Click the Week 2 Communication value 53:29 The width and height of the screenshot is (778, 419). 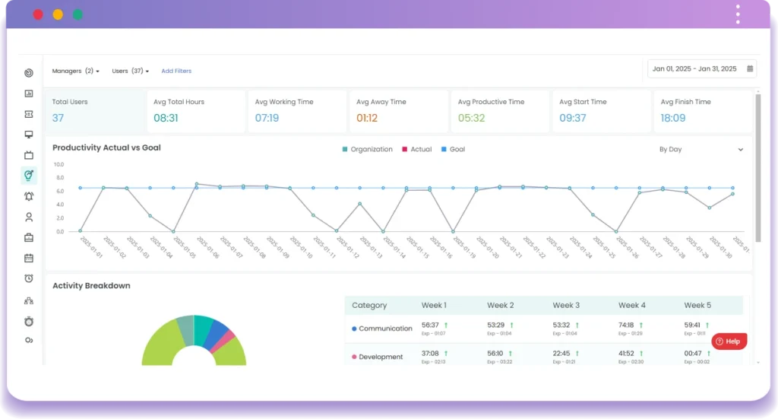point(495,325)
